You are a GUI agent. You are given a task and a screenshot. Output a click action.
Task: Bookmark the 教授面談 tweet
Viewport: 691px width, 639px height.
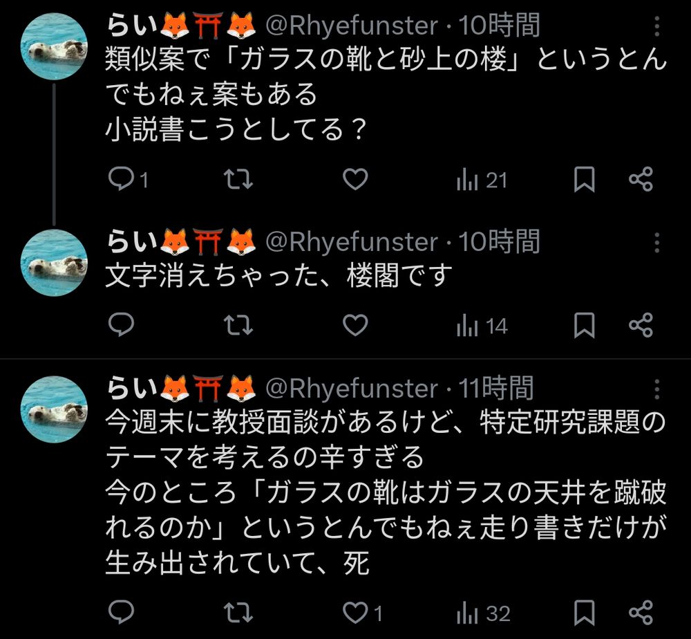[x=585, y=613]
